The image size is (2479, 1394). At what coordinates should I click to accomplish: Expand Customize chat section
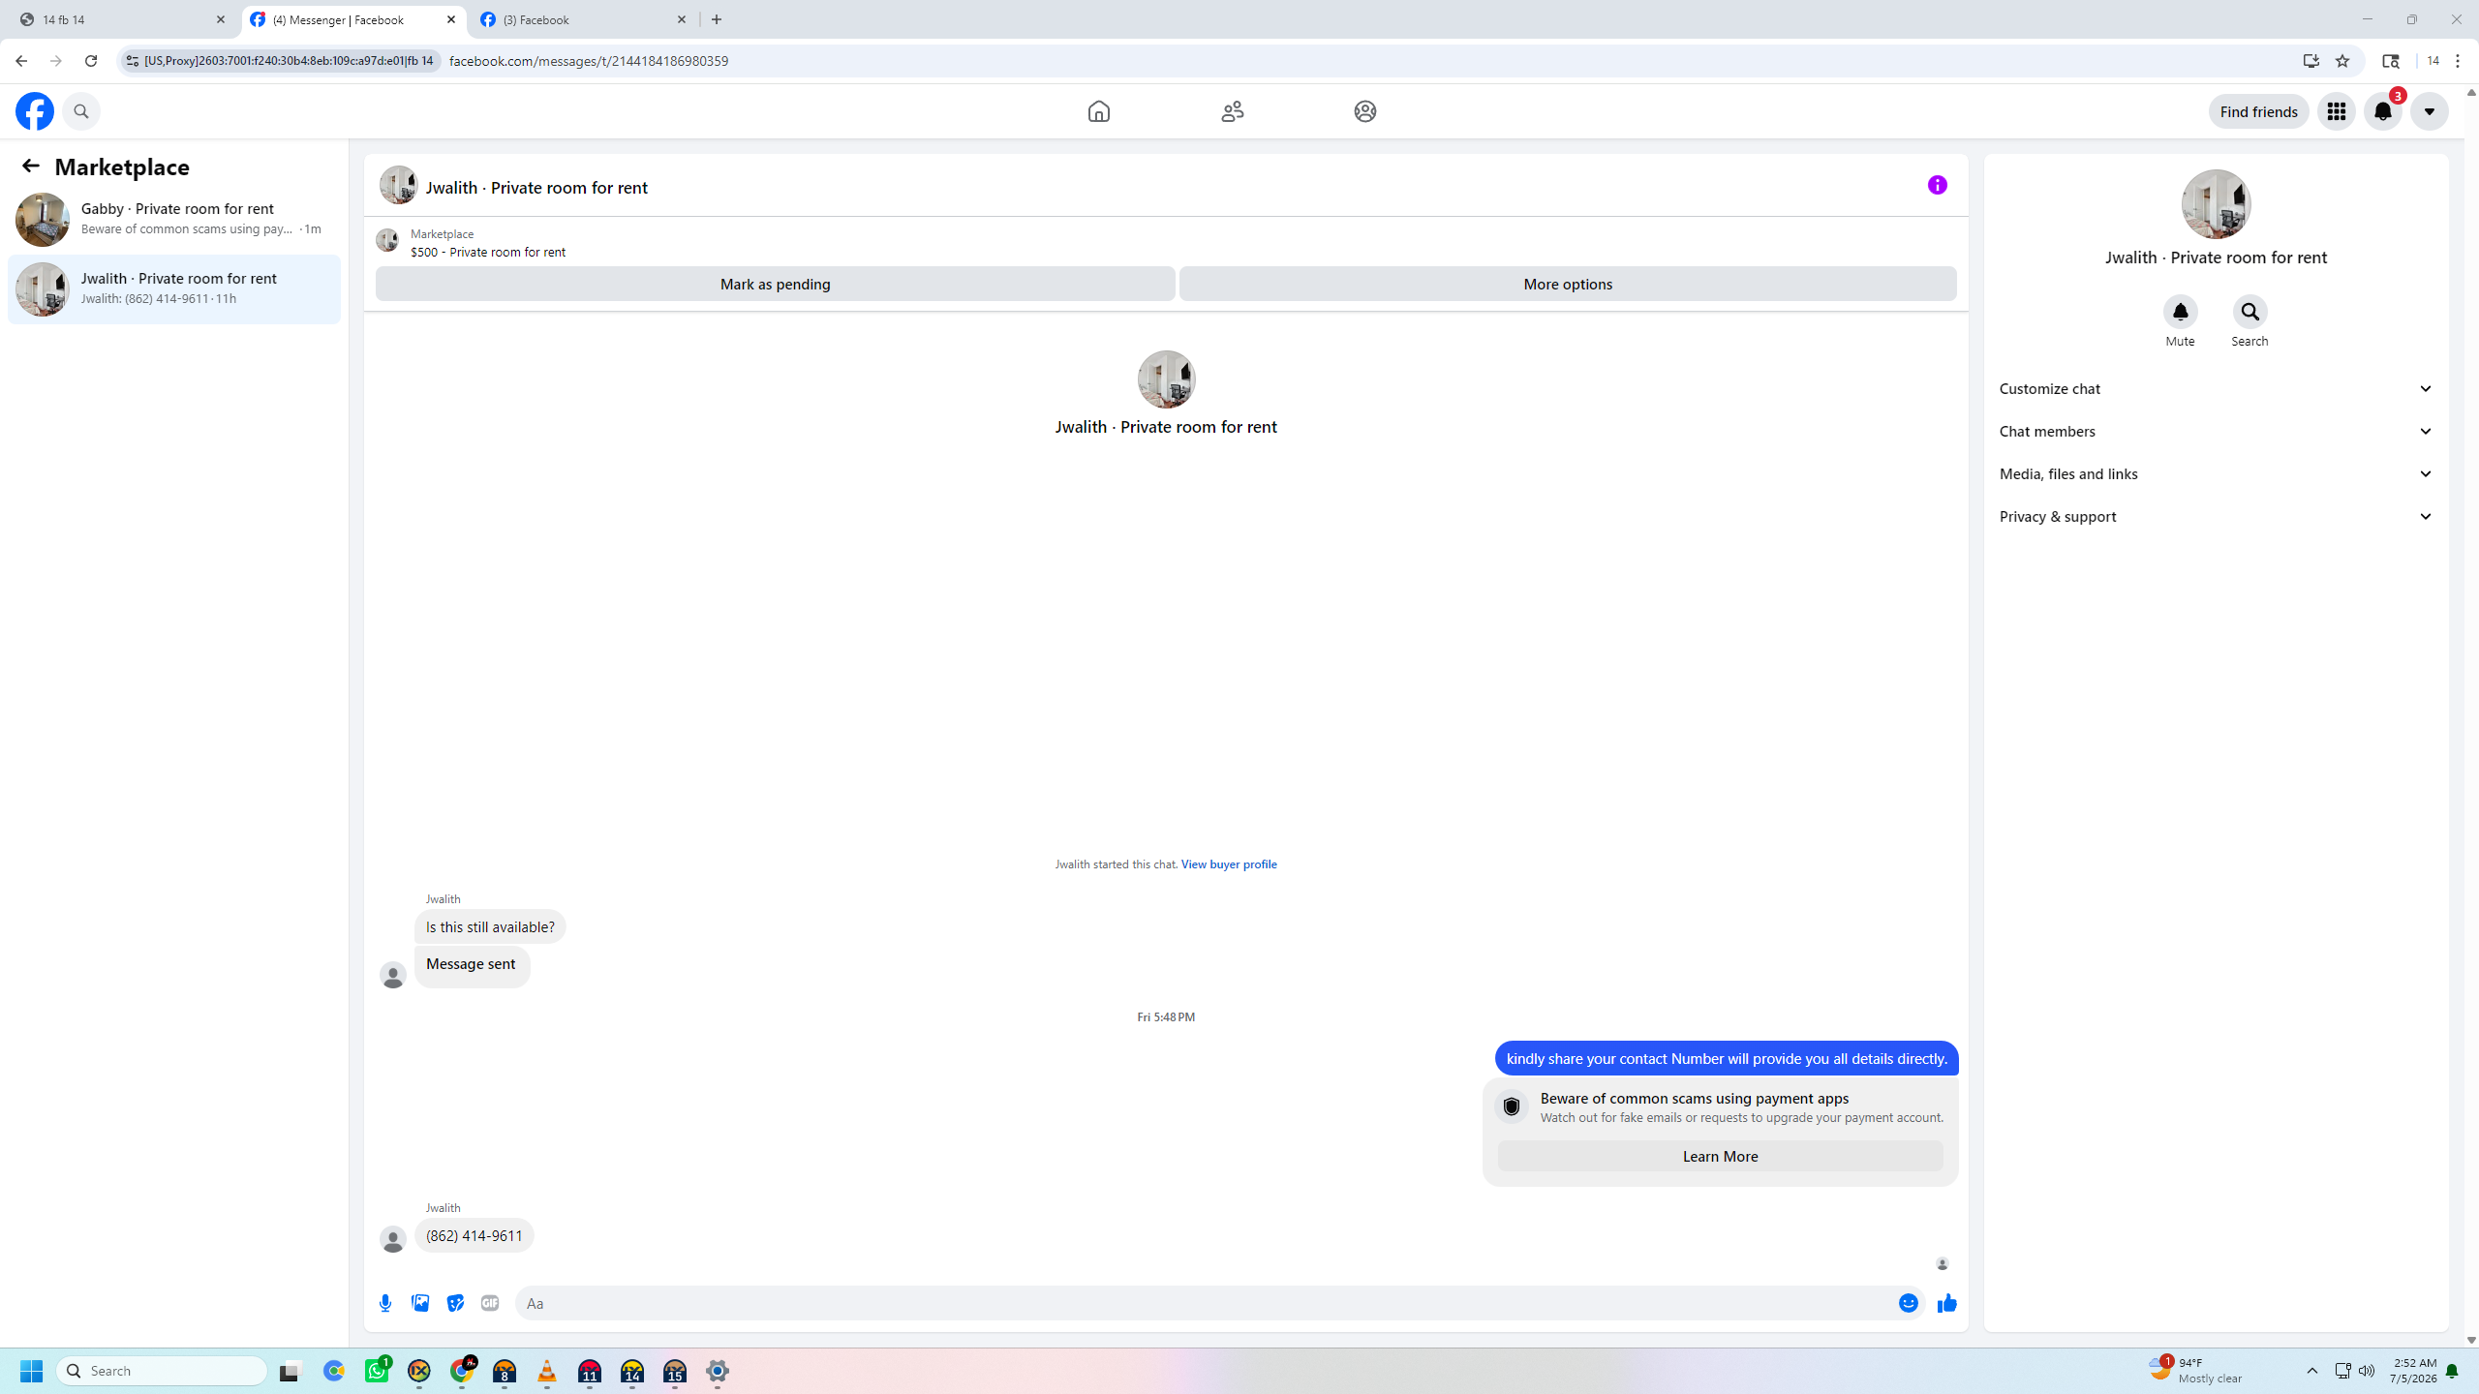(2216, 389)
